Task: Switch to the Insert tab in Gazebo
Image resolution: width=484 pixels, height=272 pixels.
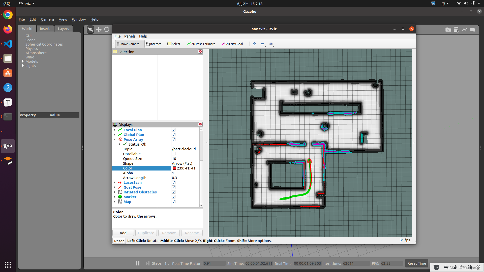Action: pyautogui.click(x=45, y=29)
